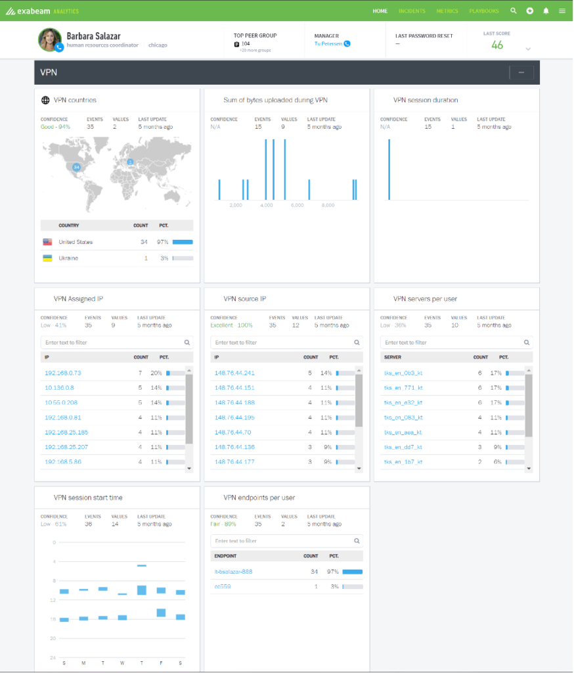Screen dimensions: 574x673
Task: Open the search magnifier in the green navbar
Action: point(514,11)
